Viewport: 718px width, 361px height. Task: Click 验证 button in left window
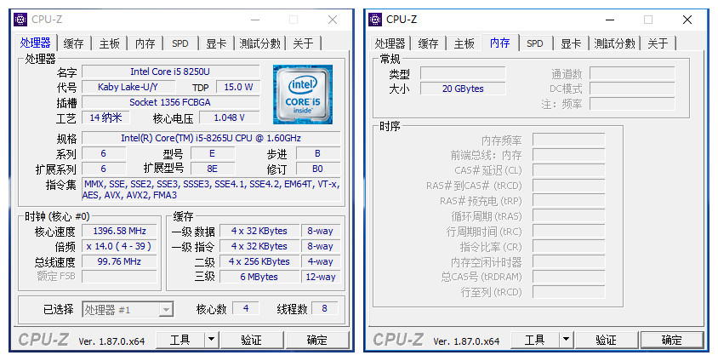click(x=252, y=340)
